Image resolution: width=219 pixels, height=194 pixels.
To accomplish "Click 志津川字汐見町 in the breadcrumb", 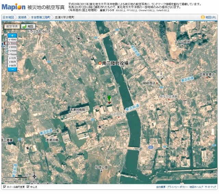I will (65, 17).
